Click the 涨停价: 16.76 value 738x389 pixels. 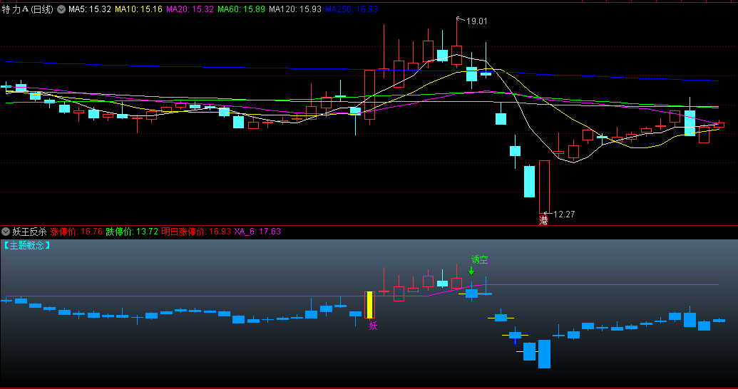pos(76,232)
